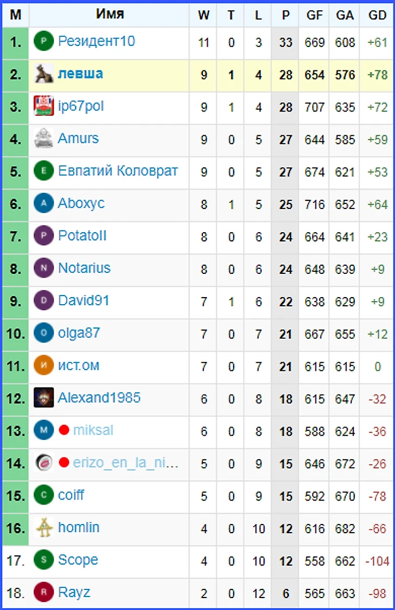Select the David91 name link
Screen dimensions: 395x610
click(83, 301)
